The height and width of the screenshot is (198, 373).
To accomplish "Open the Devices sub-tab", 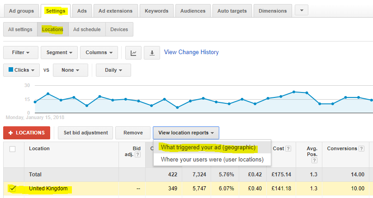I will point(119,29).
